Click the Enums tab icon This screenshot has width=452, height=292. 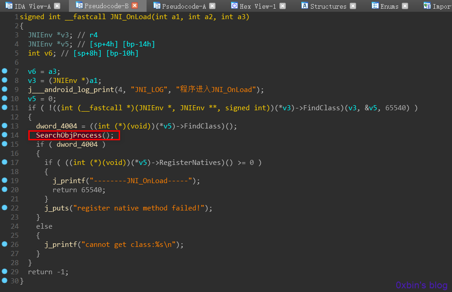[375, 5]
